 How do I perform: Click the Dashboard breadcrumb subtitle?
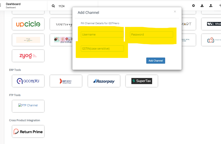(11, 8)
